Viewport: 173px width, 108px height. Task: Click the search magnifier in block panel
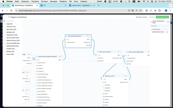tap(4, 21)
